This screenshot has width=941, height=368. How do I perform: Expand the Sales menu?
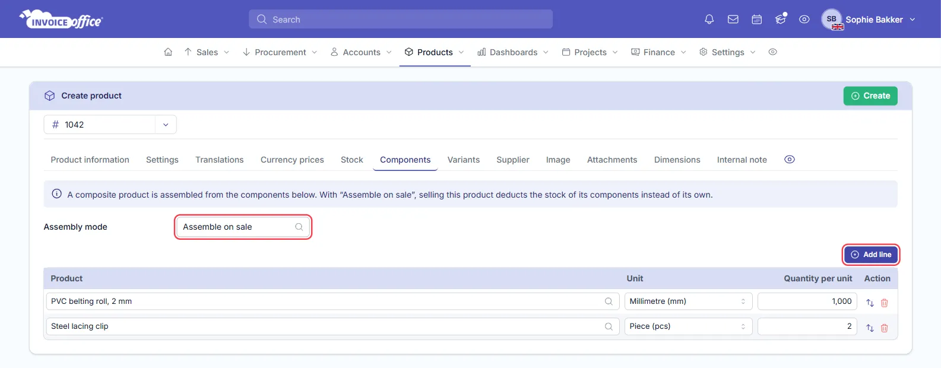click(207, 52)
